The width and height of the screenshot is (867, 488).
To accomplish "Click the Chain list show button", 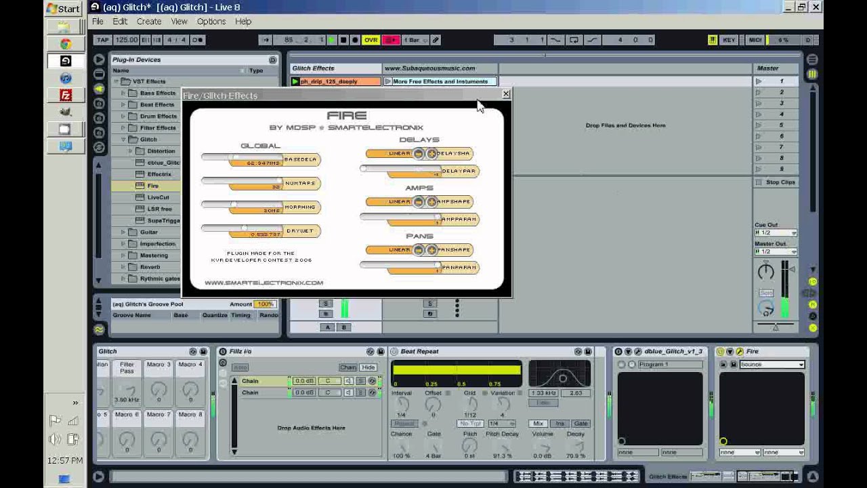I will (x=348, y=367).
